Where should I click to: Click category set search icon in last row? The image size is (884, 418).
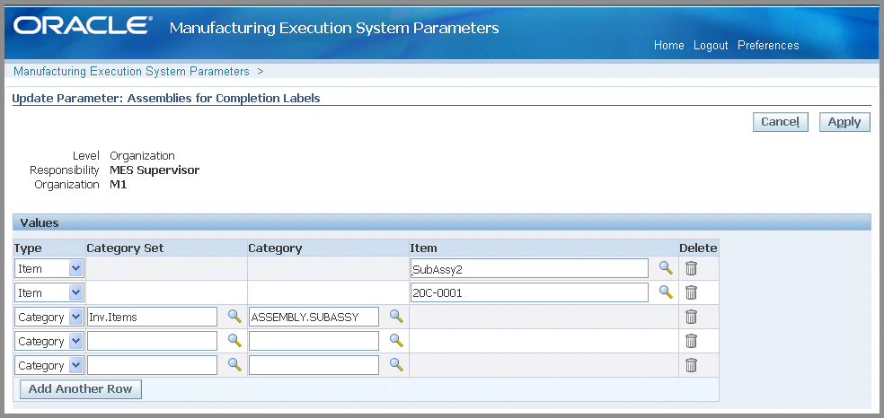coord(234,364)
